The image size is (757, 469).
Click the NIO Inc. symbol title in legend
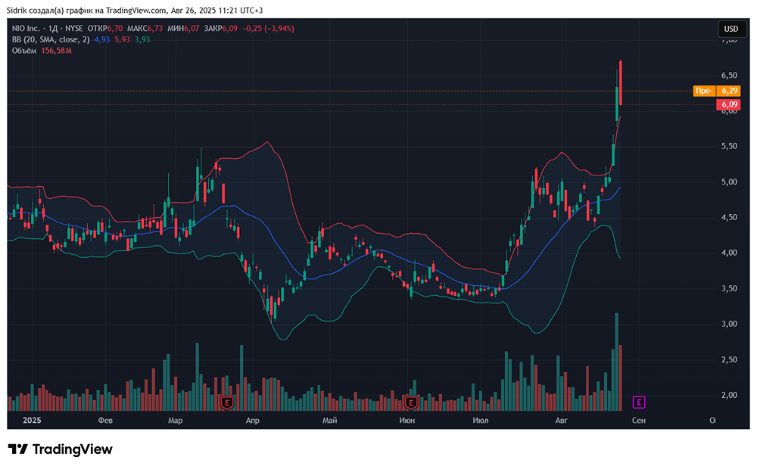coord(26,29)
